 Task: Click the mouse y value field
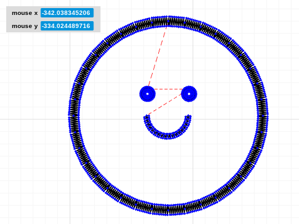tap(67, 26)
